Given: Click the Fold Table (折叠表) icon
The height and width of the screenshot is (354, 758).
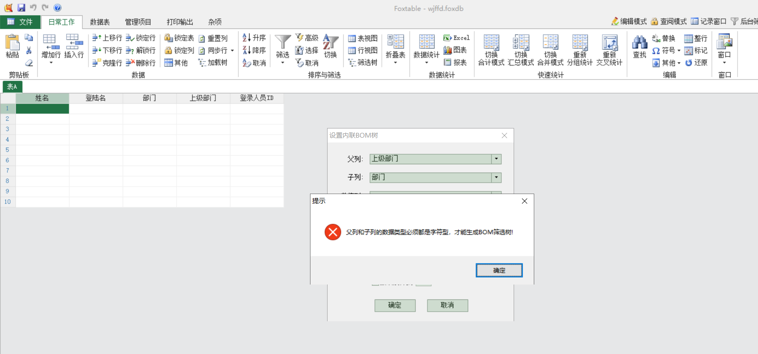Looking at the screenshot, I should (x=395, y=42).
